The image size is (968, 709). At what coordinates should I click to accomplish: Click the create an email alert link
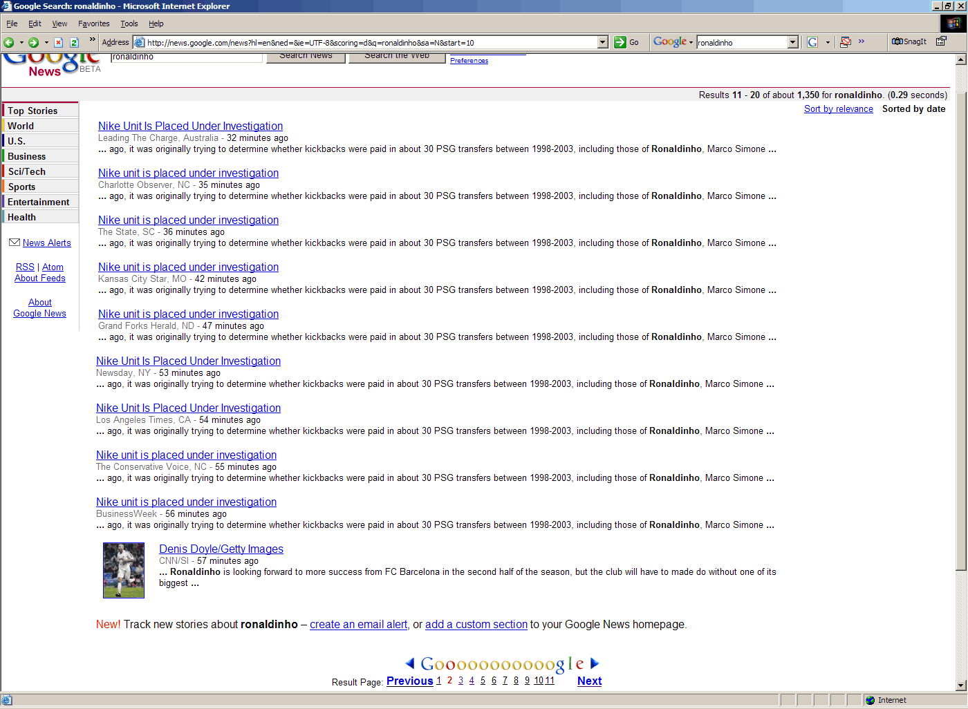pyautogui.click(x=358, y=624)
